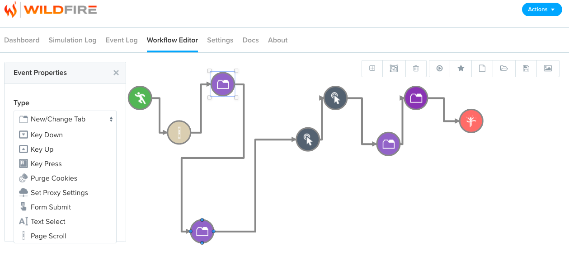The width and height of the screenshot is (569, 279).
Task: Click the fit-to-screen toolbar icon
Action: click(x=394, y=68)
